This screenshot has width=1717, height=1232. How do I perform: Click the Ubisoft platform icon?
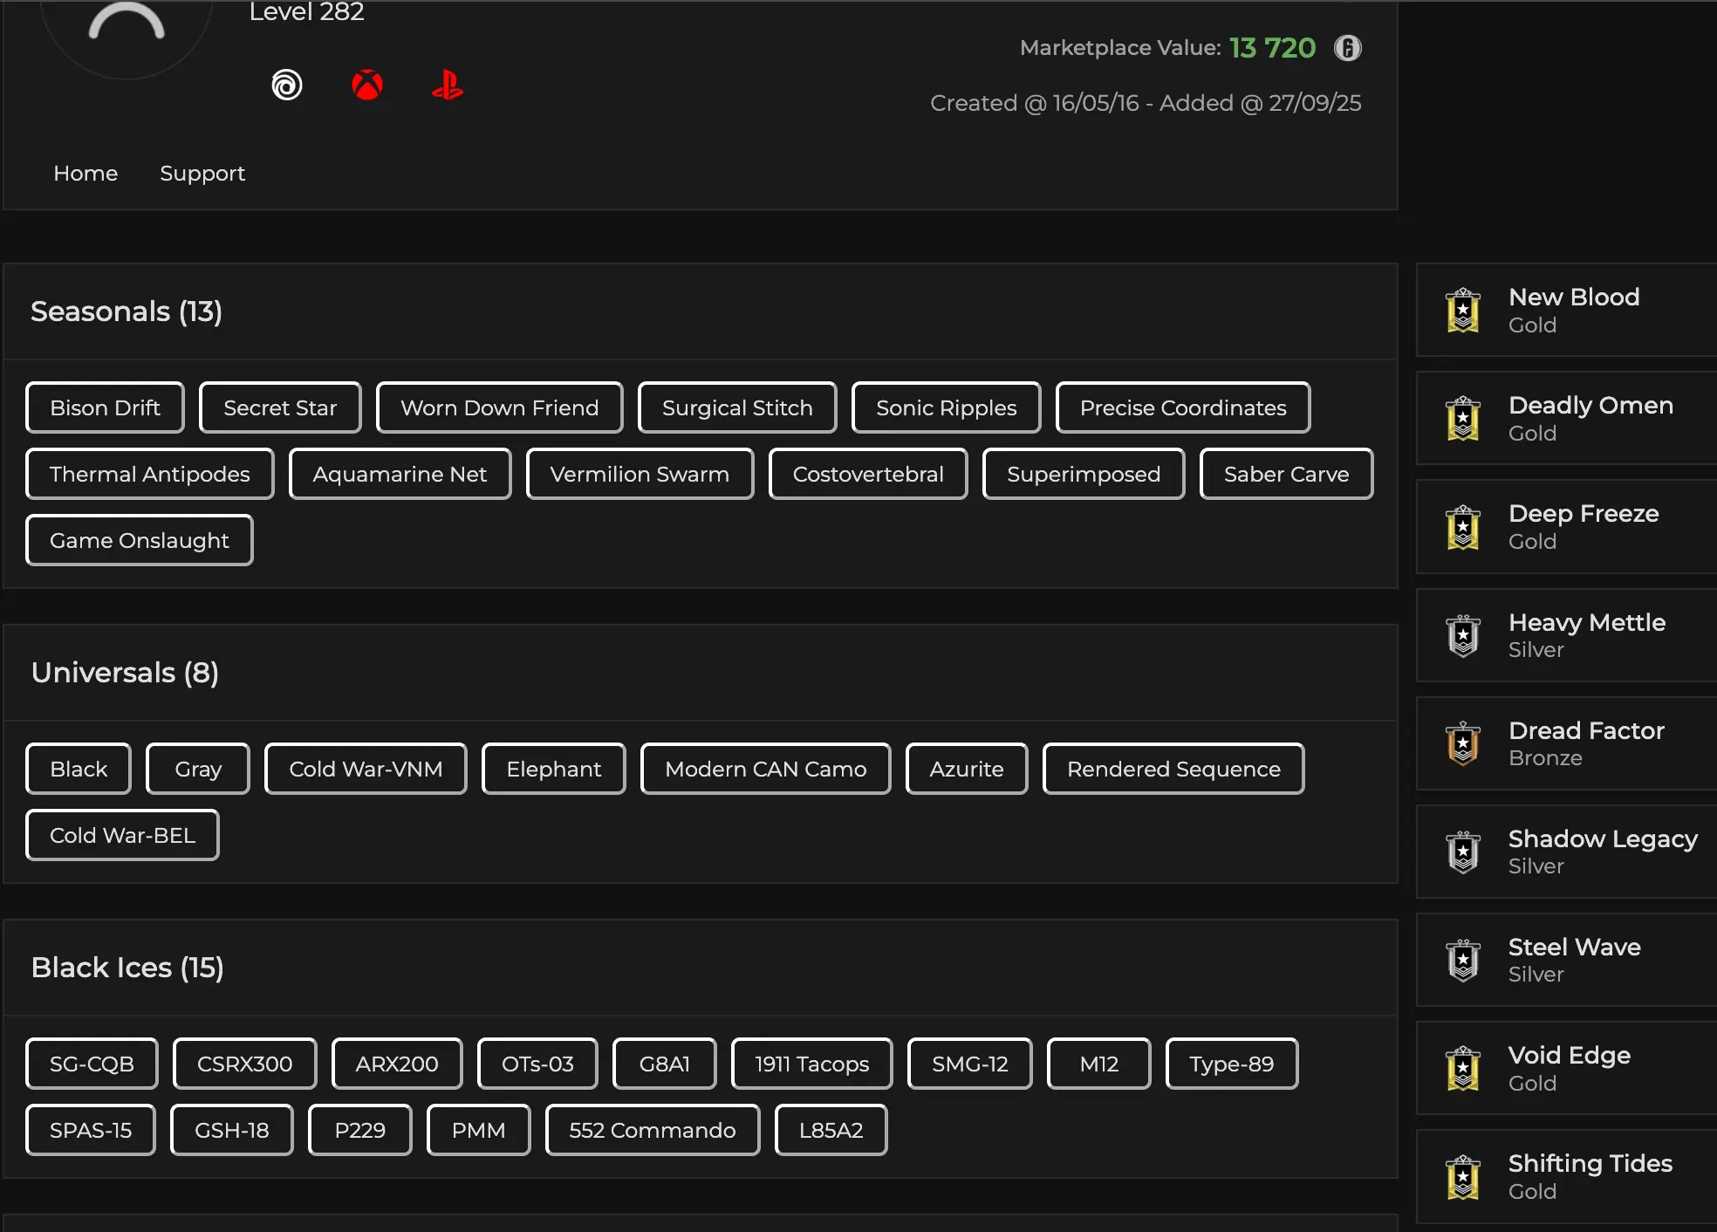tap(287, 86)
